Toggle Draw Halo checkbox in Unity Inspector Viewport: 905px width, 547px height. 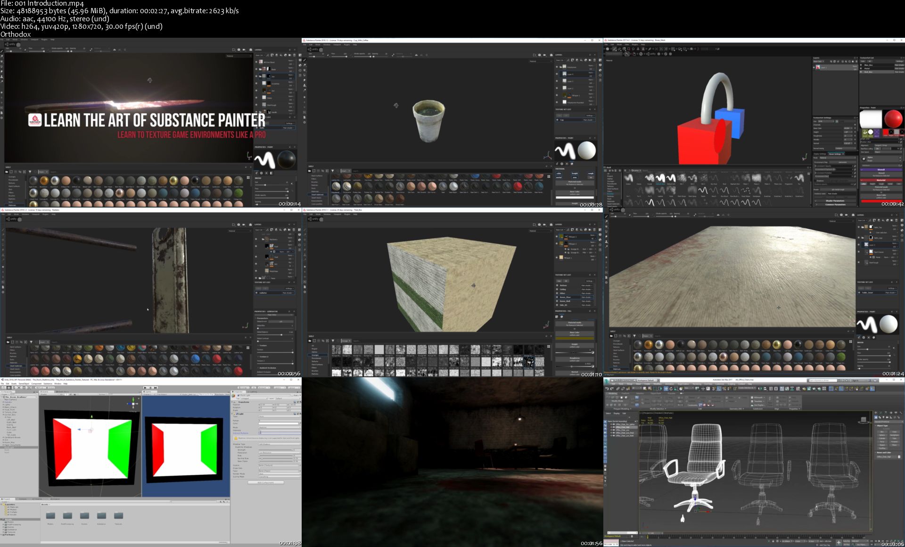(260, 468)
